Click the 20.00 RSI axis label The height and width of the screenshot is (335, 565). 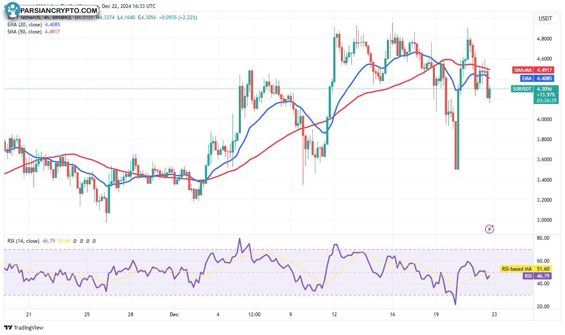coord(543,307)
